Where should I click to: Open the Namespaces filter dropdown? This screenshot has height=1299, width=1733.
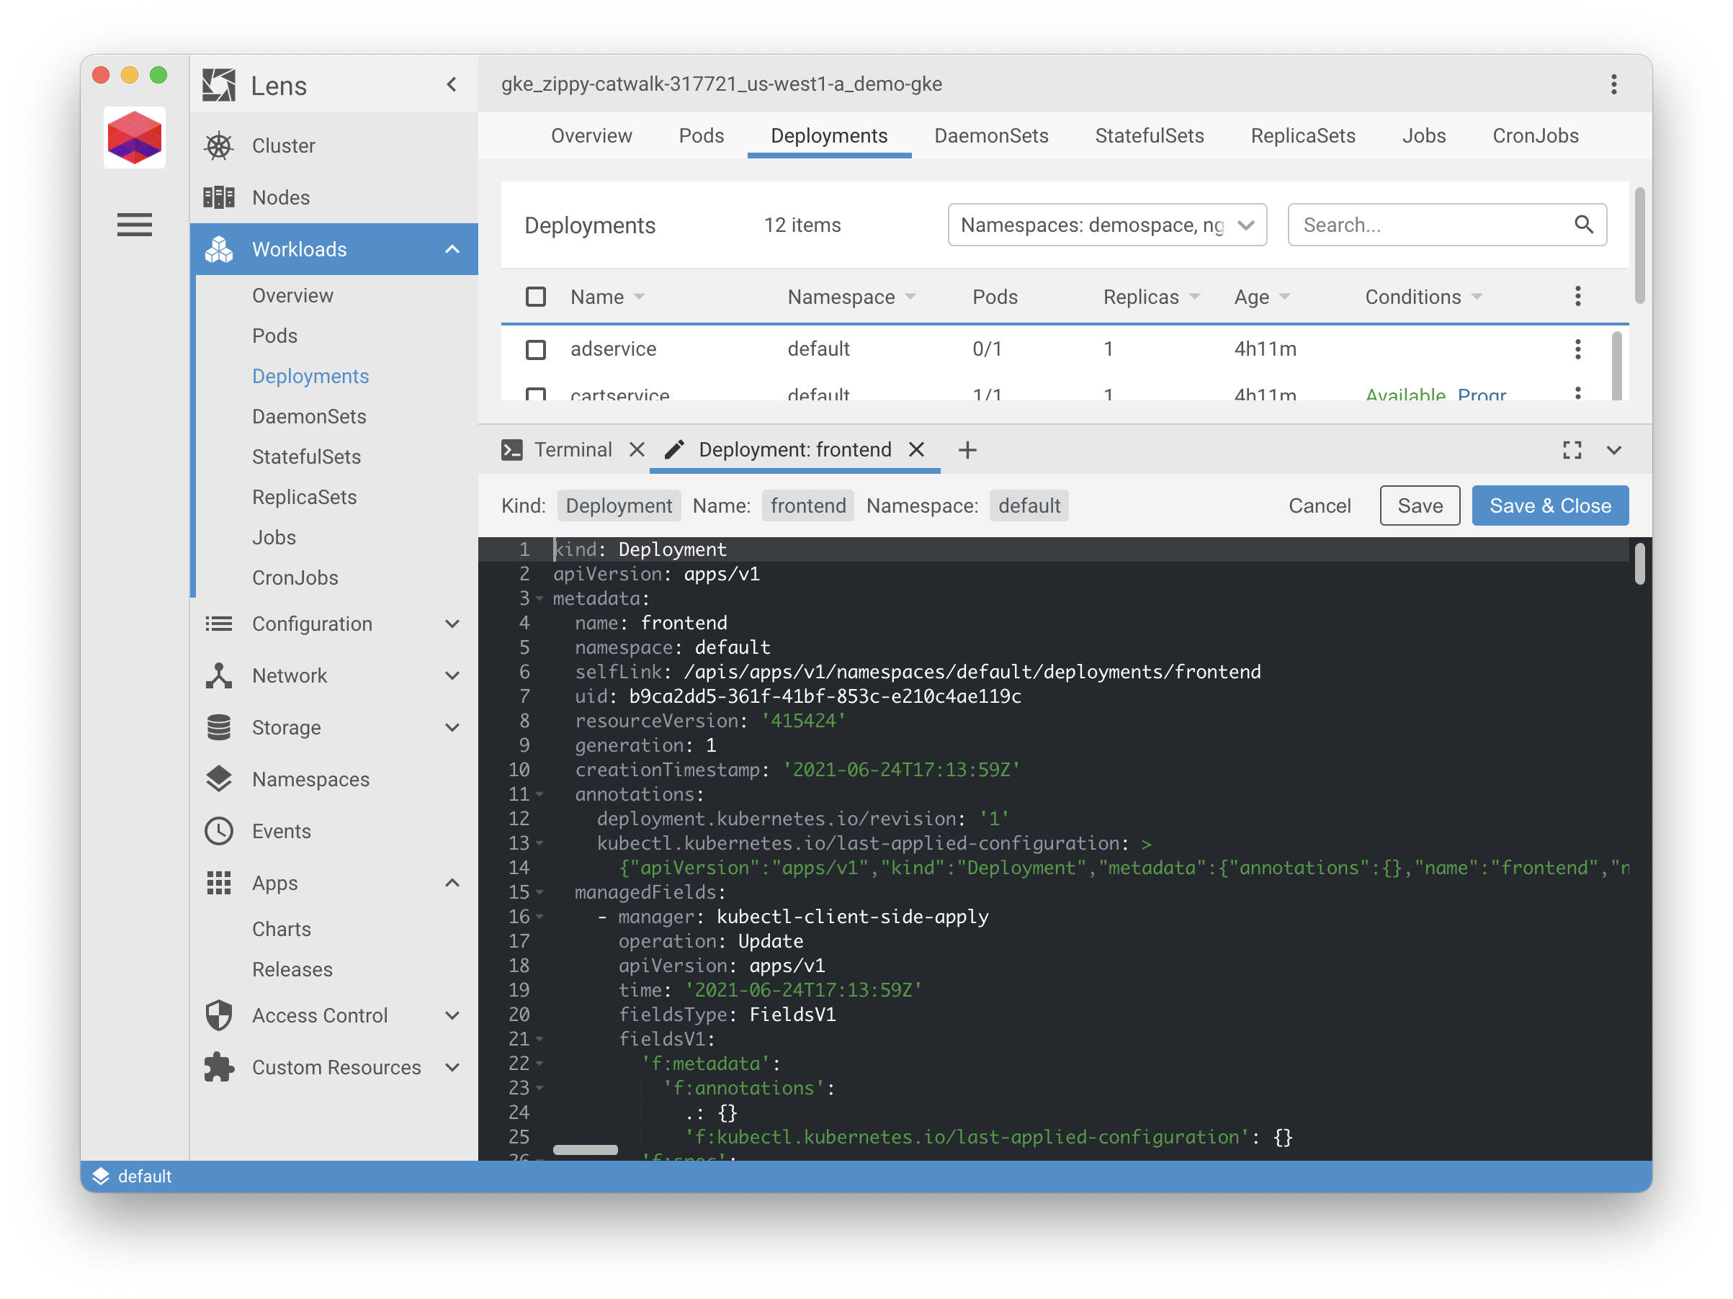[1106, 225]
